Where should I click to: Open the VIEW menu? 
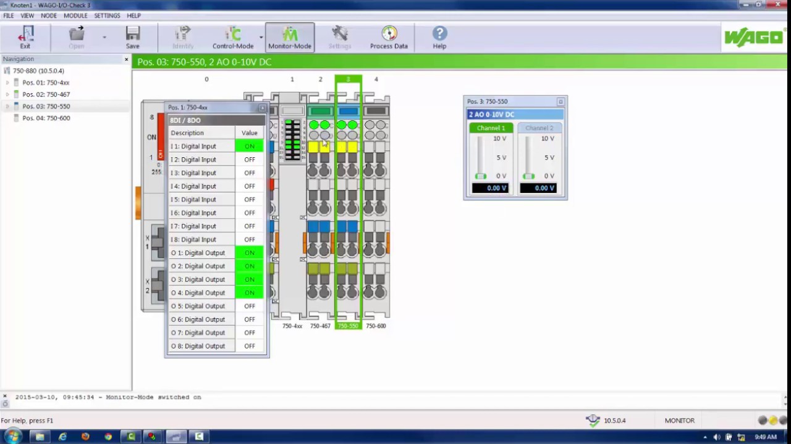coord(27,15)
